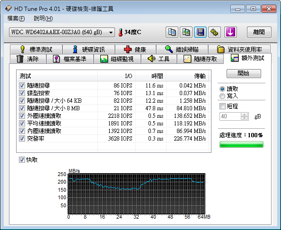The width and height of the screenshot is (281, 230).
Task: Click the document icon on 檔案基準 tab
Action: (x=56, y=59)
